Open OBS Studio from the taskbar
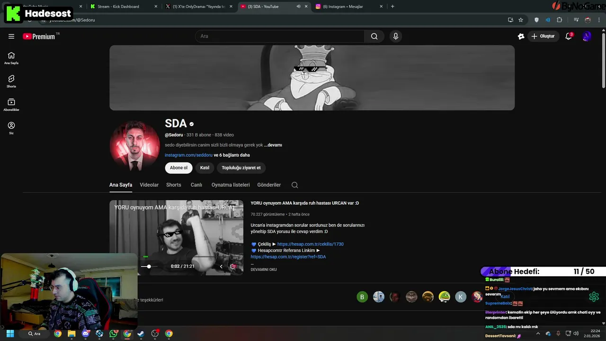Viewport: 606px width, 341px height. coord(155,334)
